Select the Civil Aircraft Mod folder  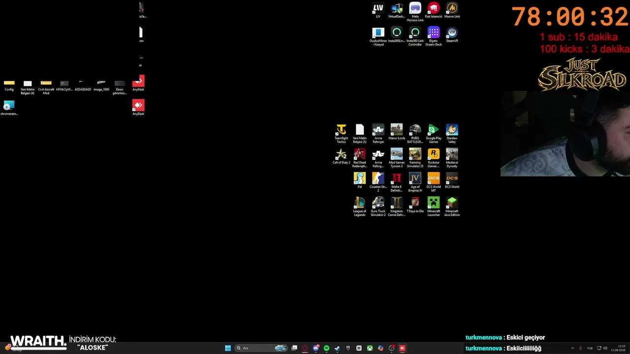(46, 87)
